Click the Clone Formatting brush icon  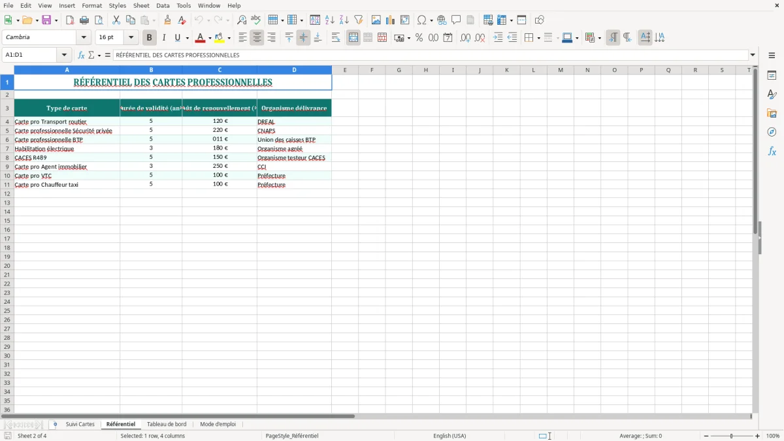coord(167,20)
